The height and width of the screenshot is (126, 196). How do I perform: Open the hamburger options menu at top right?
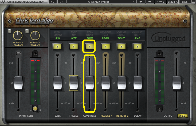click(x=193, y=2)
